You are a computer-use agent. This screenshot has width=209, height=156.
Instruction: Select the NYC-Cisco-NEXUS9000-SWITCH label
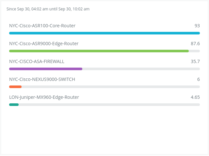[42, 79]
